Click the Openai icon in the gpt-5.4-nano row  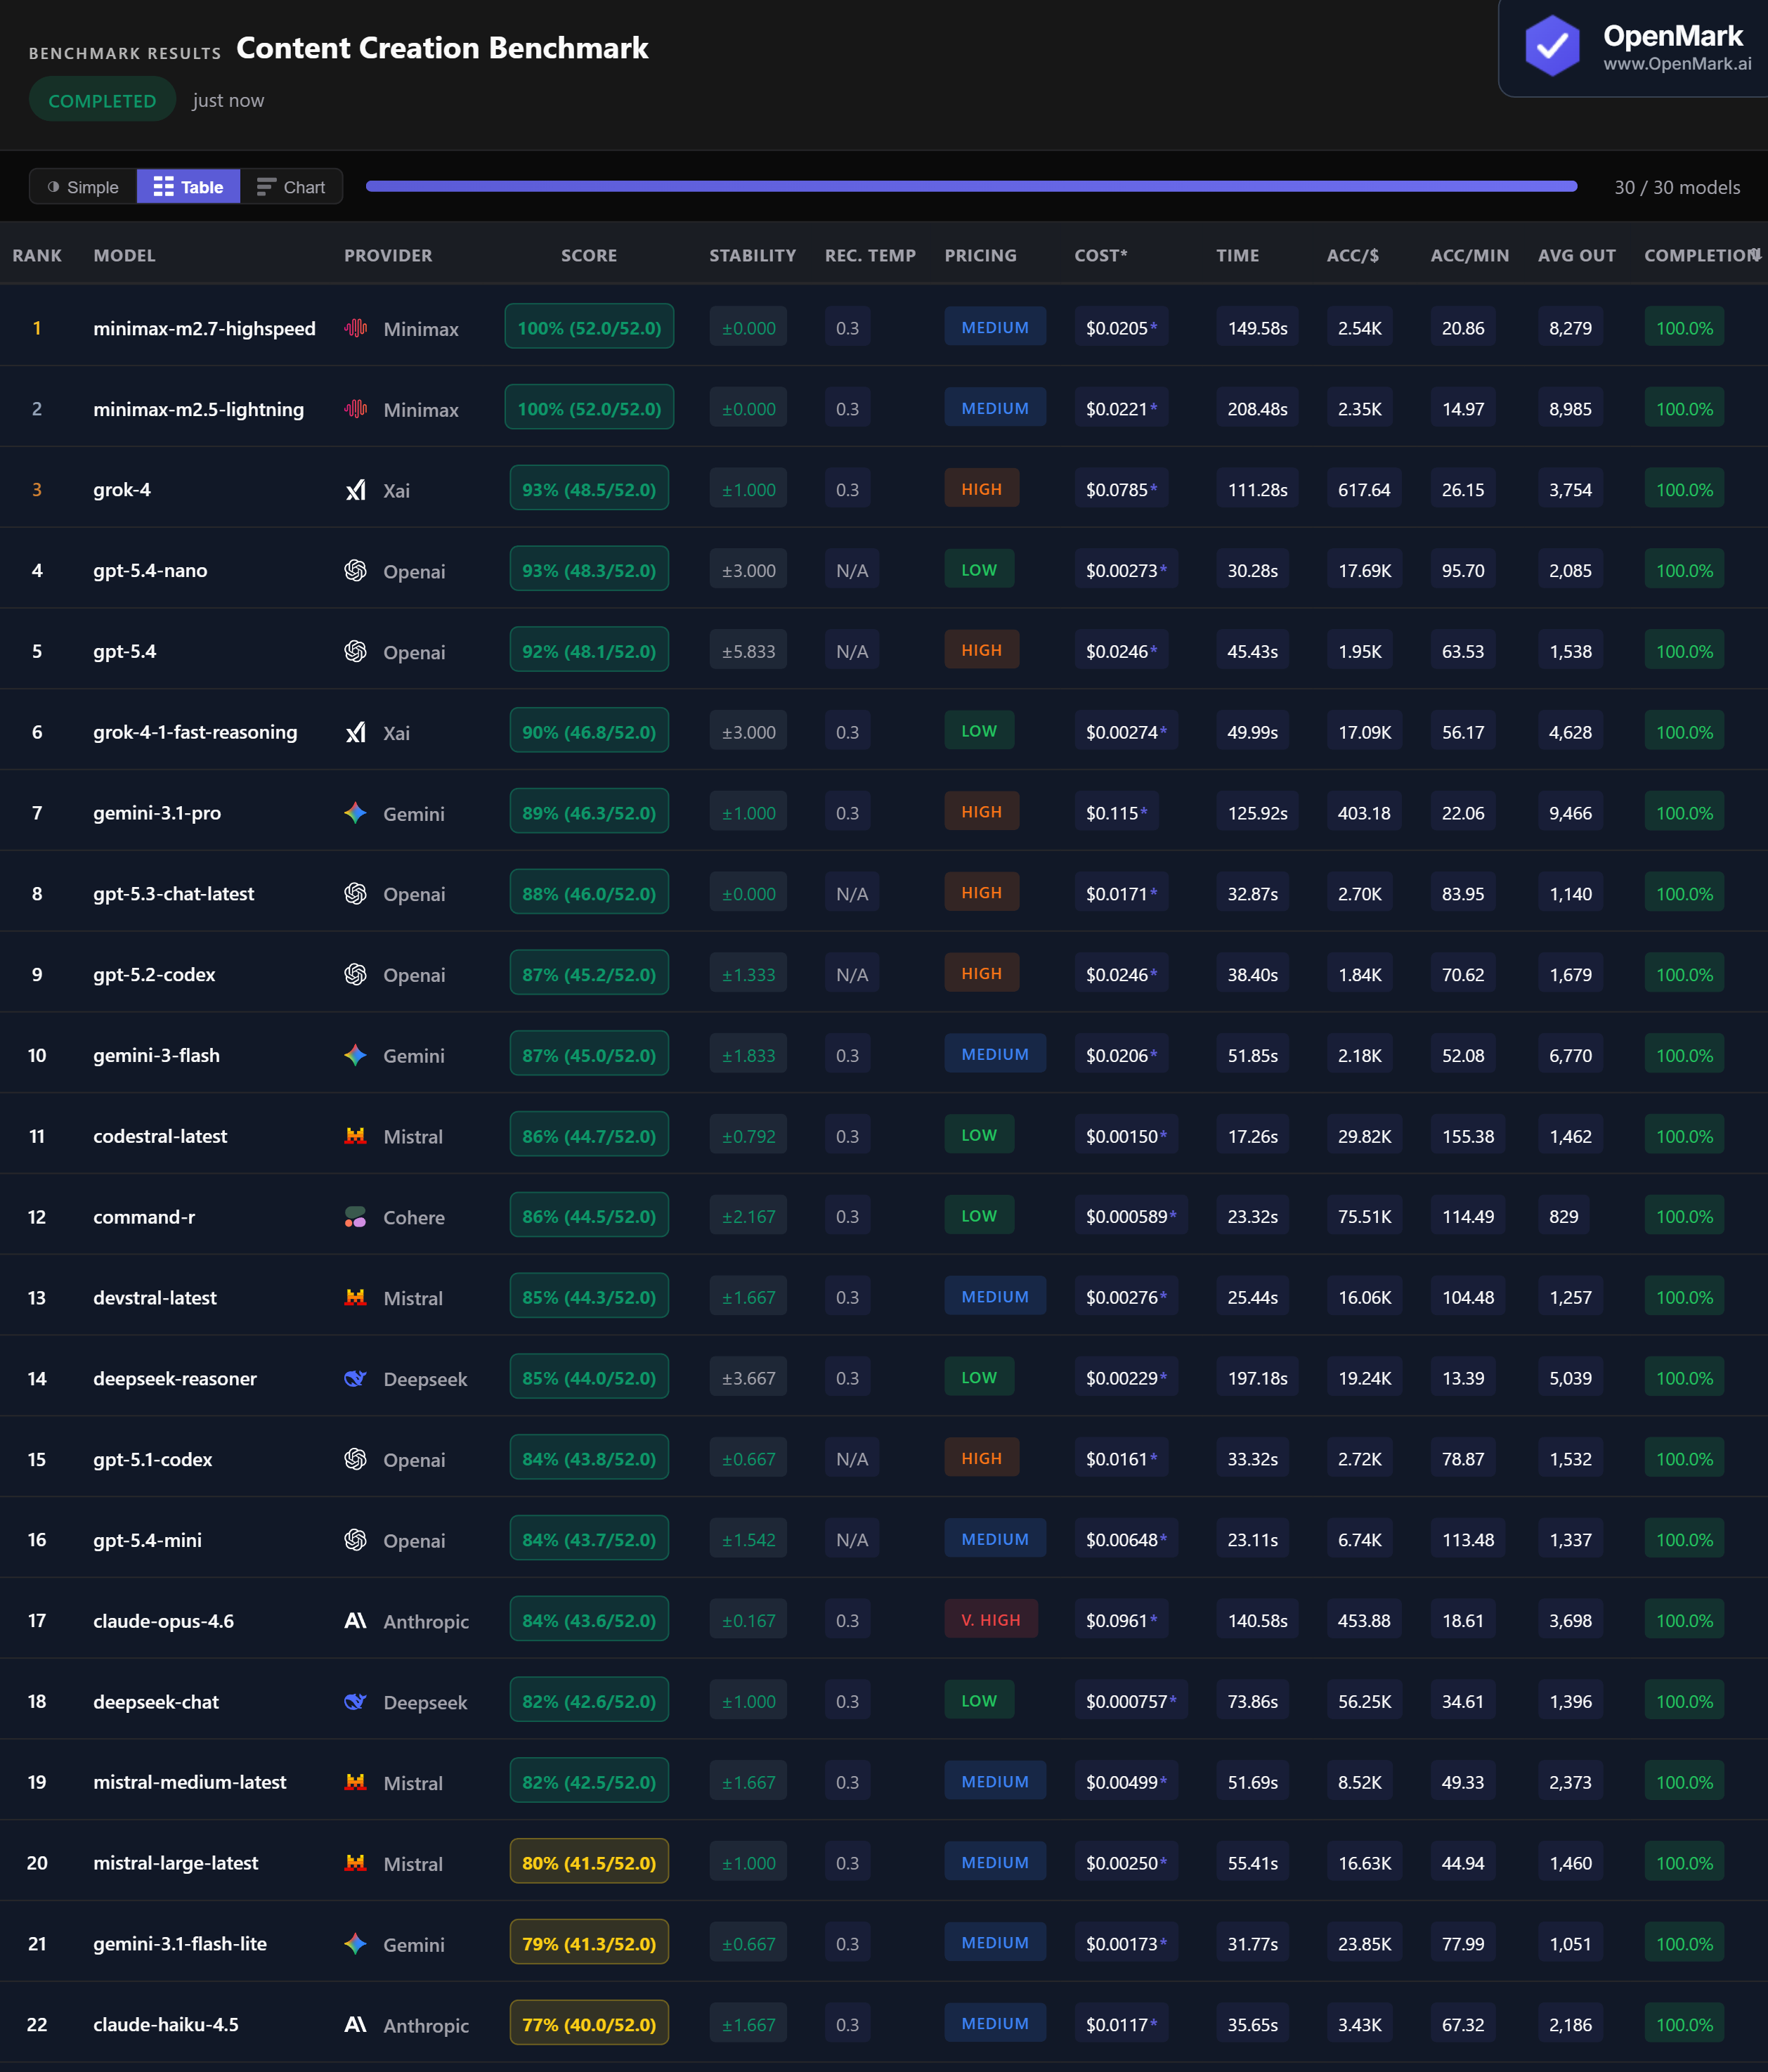tap(355, 570)
